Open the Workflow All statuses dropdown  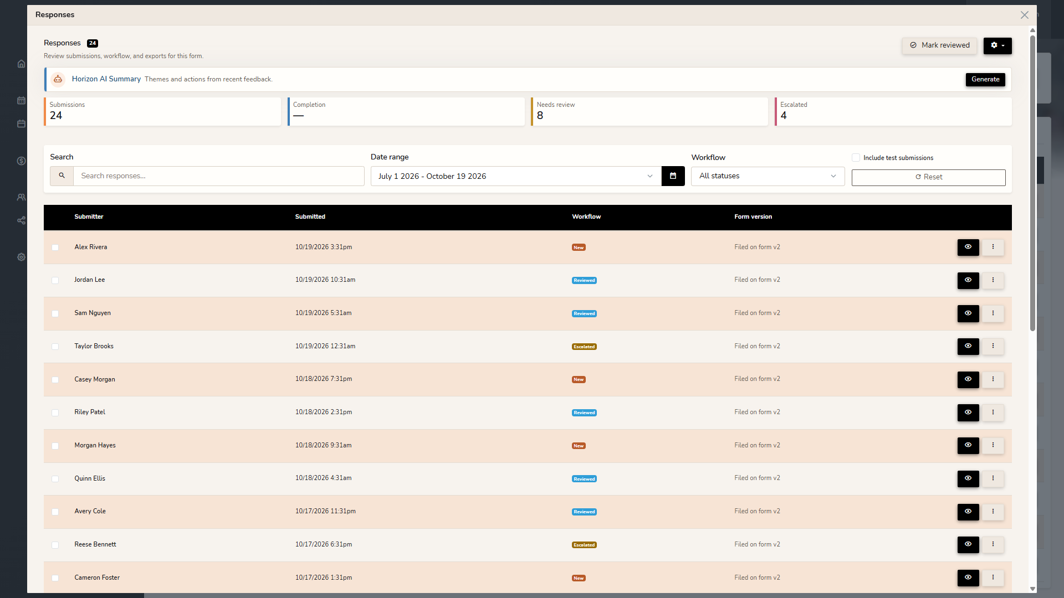[x=768, y=176]
